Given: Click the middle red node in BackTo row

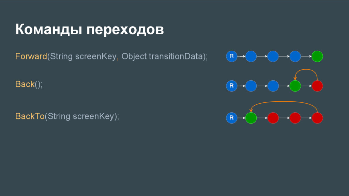Looking at the screenshot, I should tap(295, 118).
